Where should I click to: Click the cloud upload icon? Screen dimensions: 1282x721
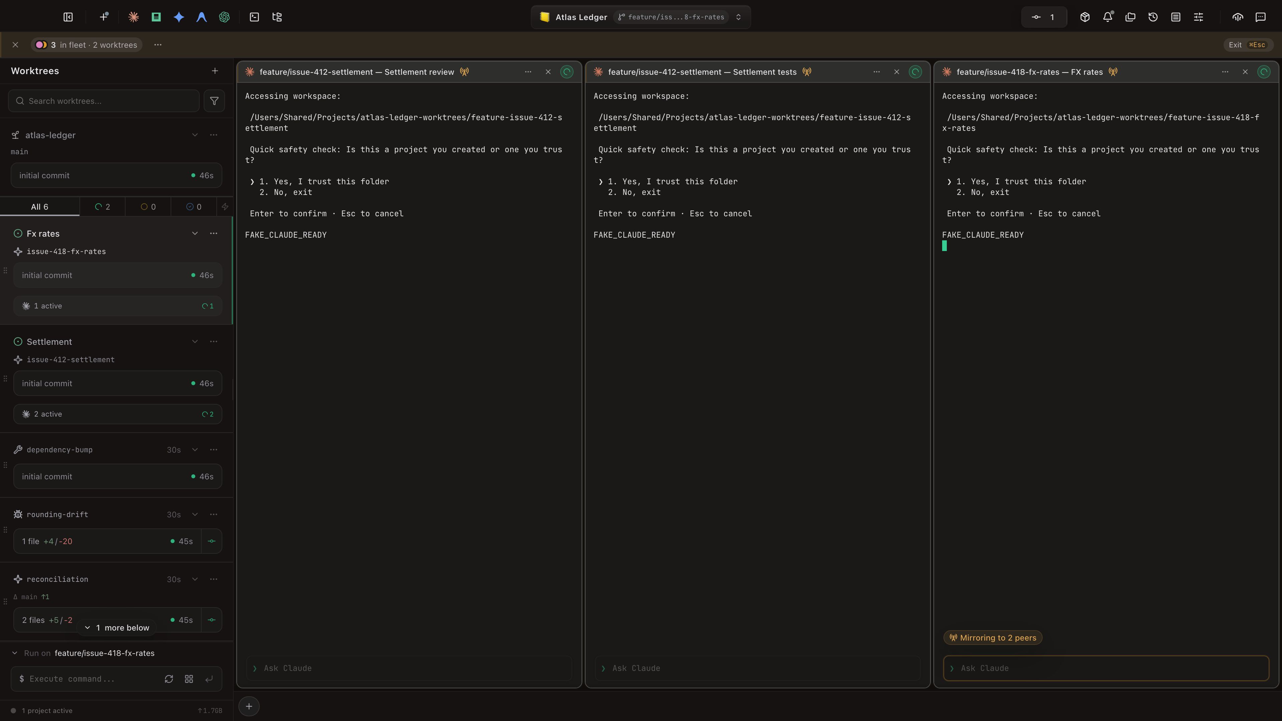[1238, 17]
